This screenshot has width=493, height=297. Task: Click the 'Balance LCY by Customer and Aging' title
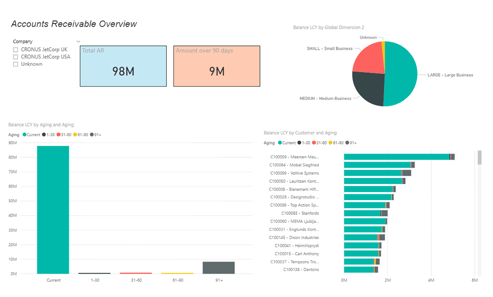(300, 133)
